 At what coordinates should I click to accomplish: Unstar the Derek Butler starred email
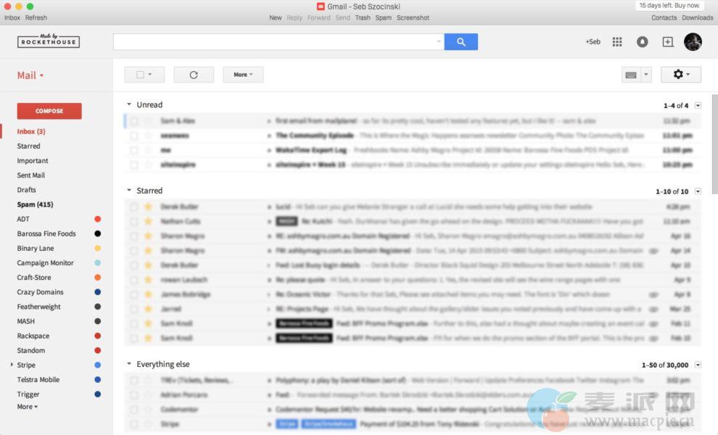coord(149,207)
